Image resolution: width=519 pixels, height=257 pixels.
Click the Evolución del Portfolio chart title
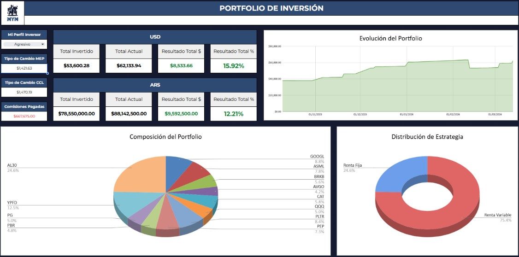[x=390, y=38]
